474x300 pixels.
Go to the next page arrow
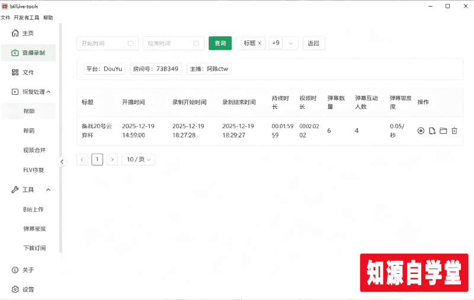[x=112, y=159]
